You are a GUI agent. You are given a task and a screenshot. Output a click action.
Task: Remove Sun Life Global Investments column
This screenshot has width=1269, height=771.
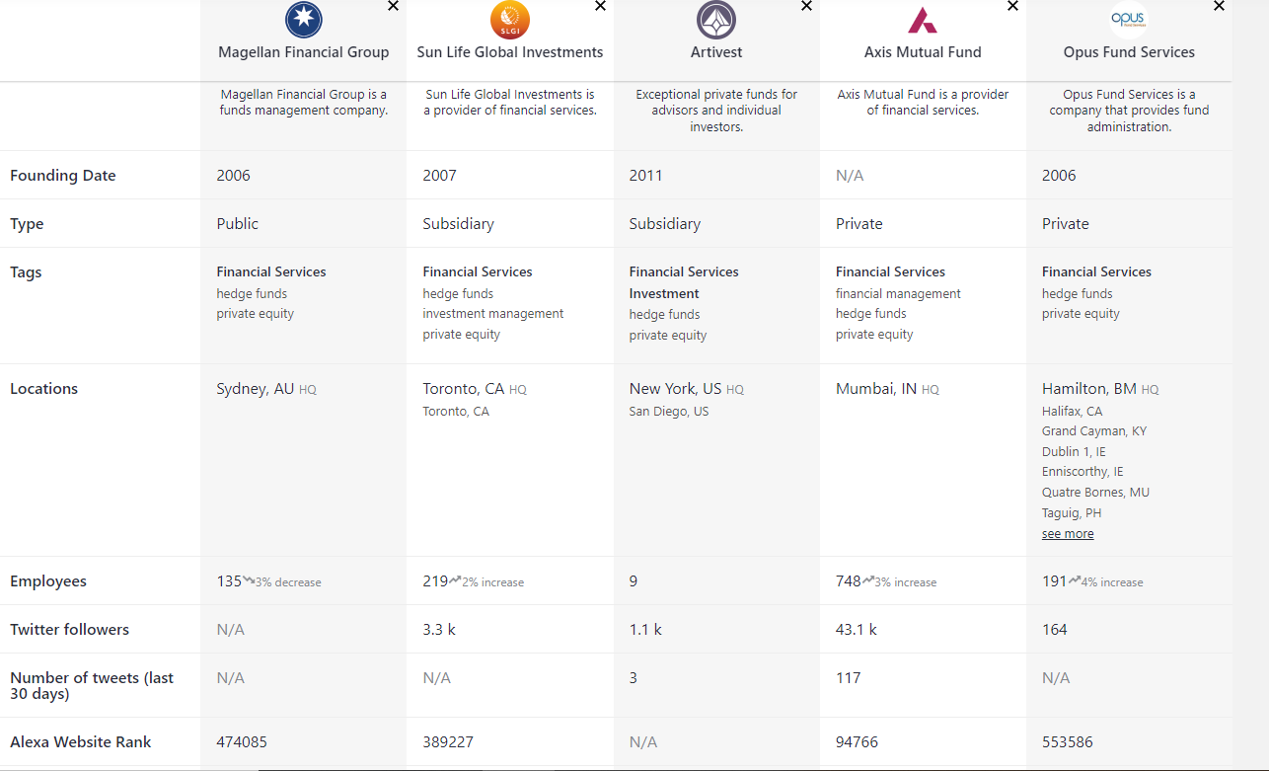coord(600,6)
